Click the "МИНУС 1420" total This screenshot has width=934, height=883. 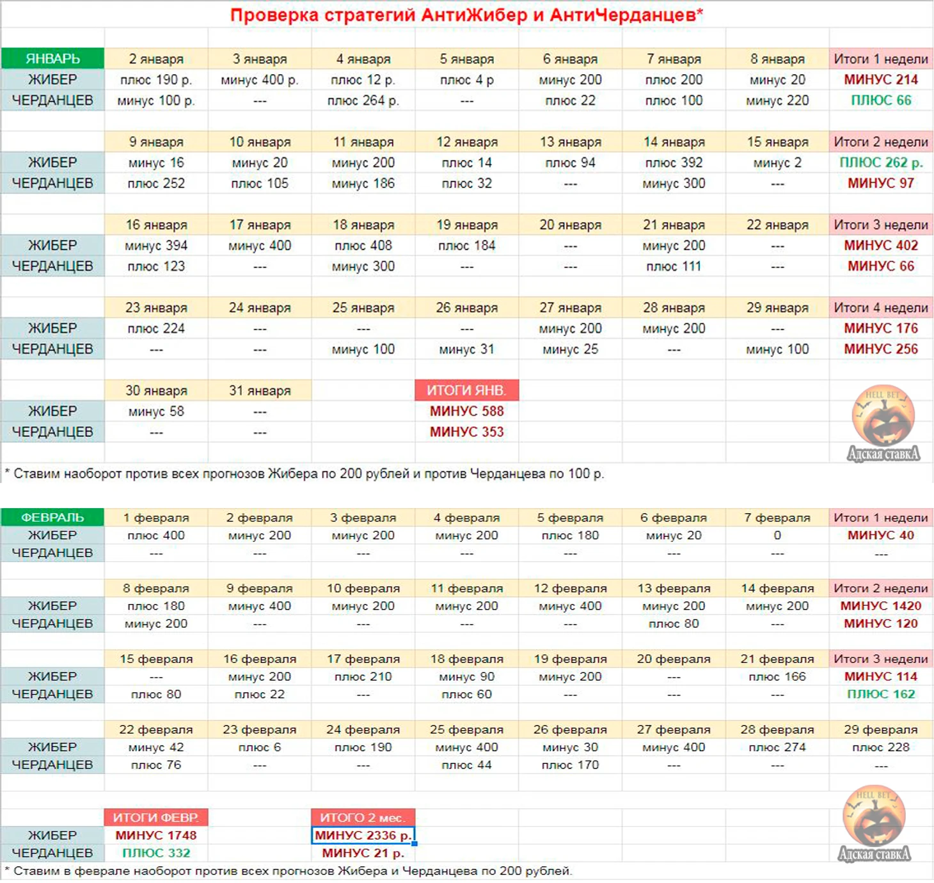(881, 605)
